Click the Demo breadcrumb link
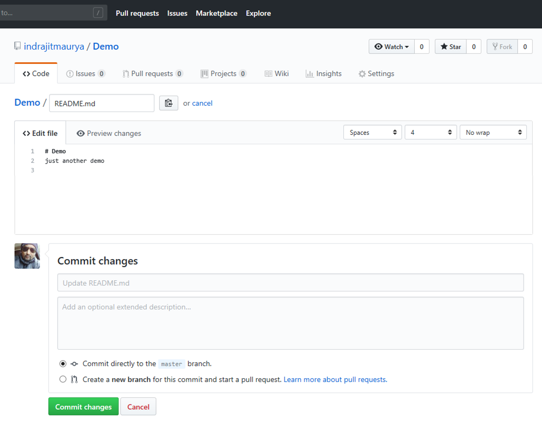The height and width of the screenshot is (432, 542). (x=27, y=103)
